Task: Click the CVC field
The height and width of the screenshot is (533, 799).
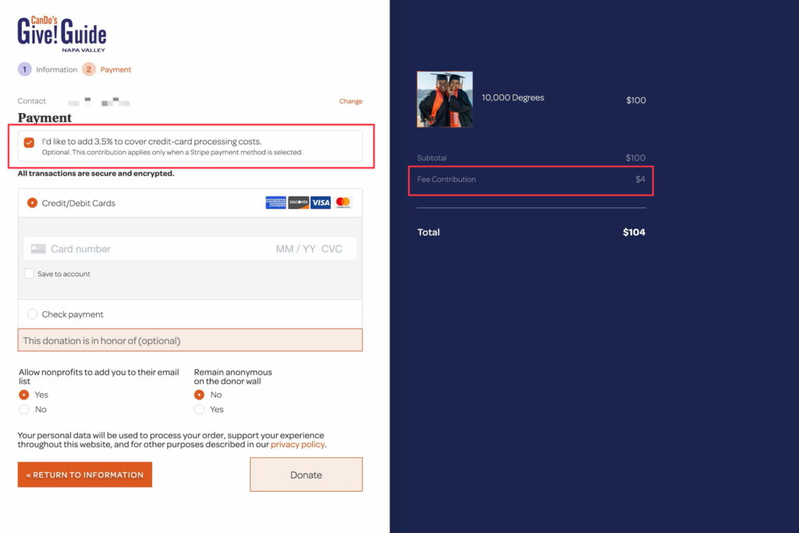Action: pos(332,249)
